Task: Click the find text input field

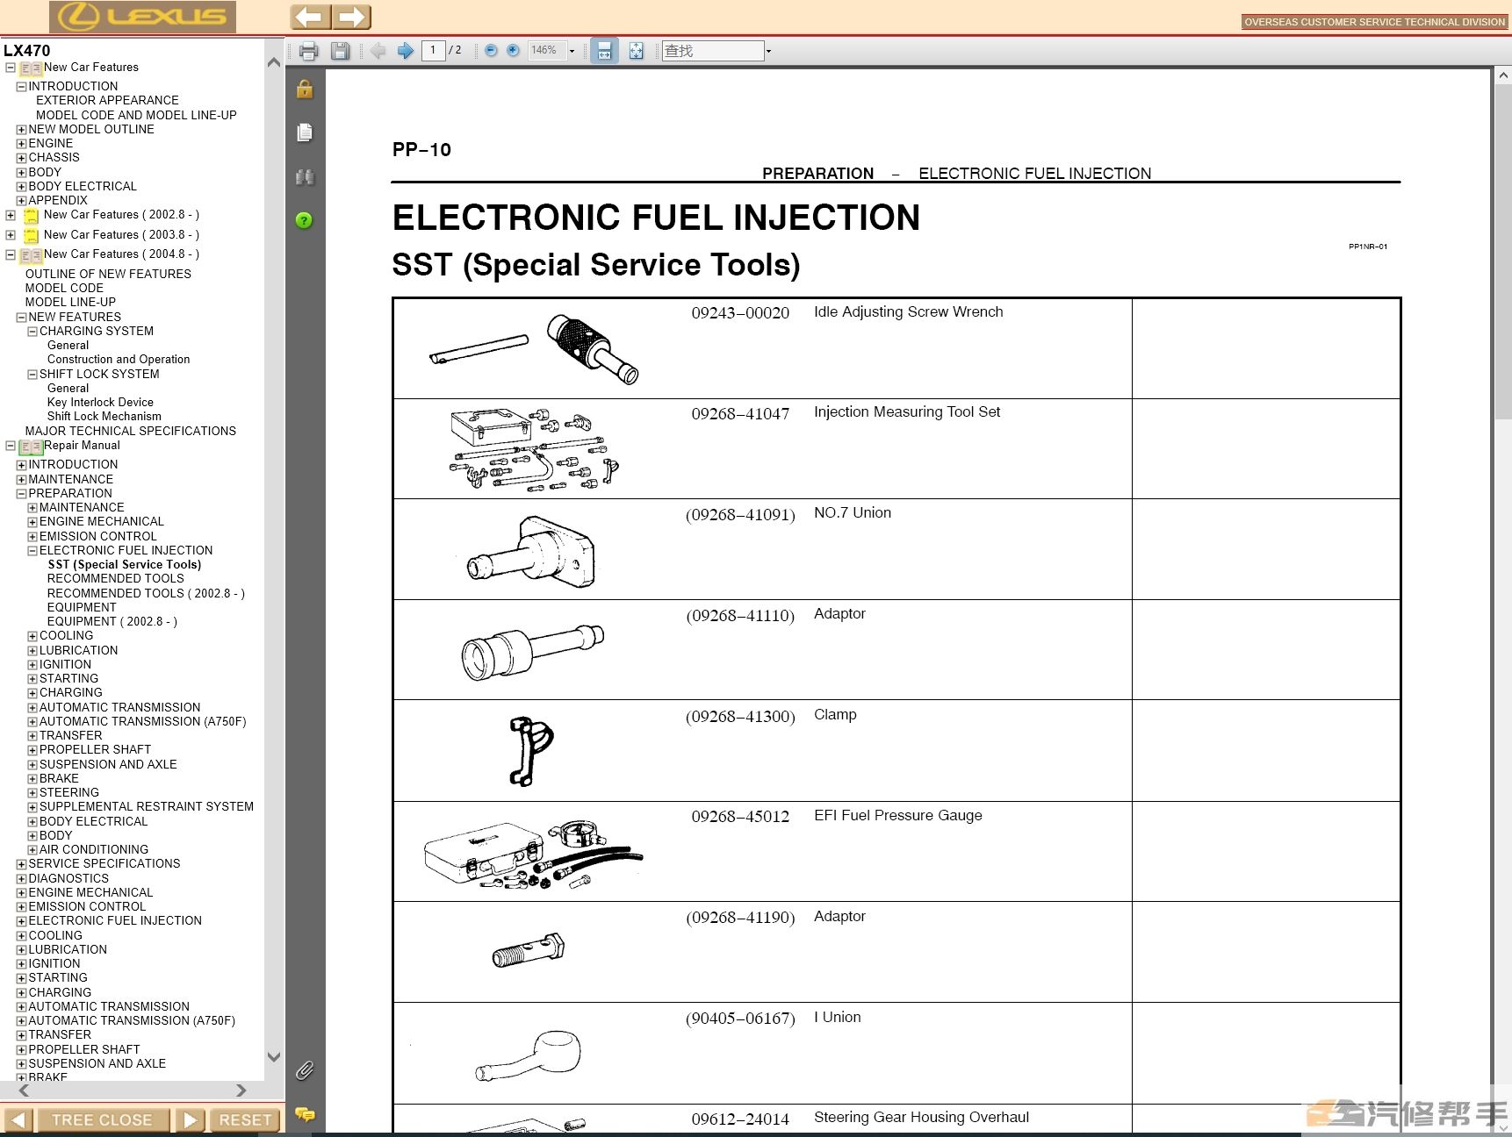Action: [712, 51]
